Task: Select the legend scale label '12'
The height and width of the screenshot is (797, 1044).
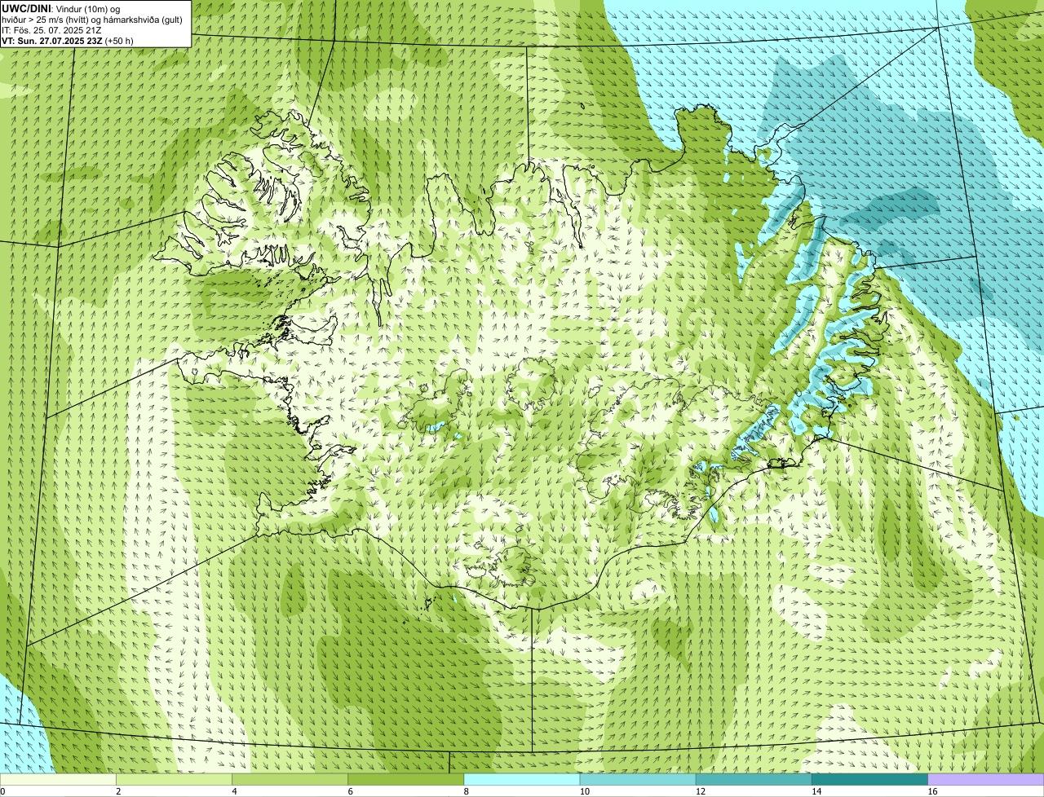Action: click(x=701, y=791)
